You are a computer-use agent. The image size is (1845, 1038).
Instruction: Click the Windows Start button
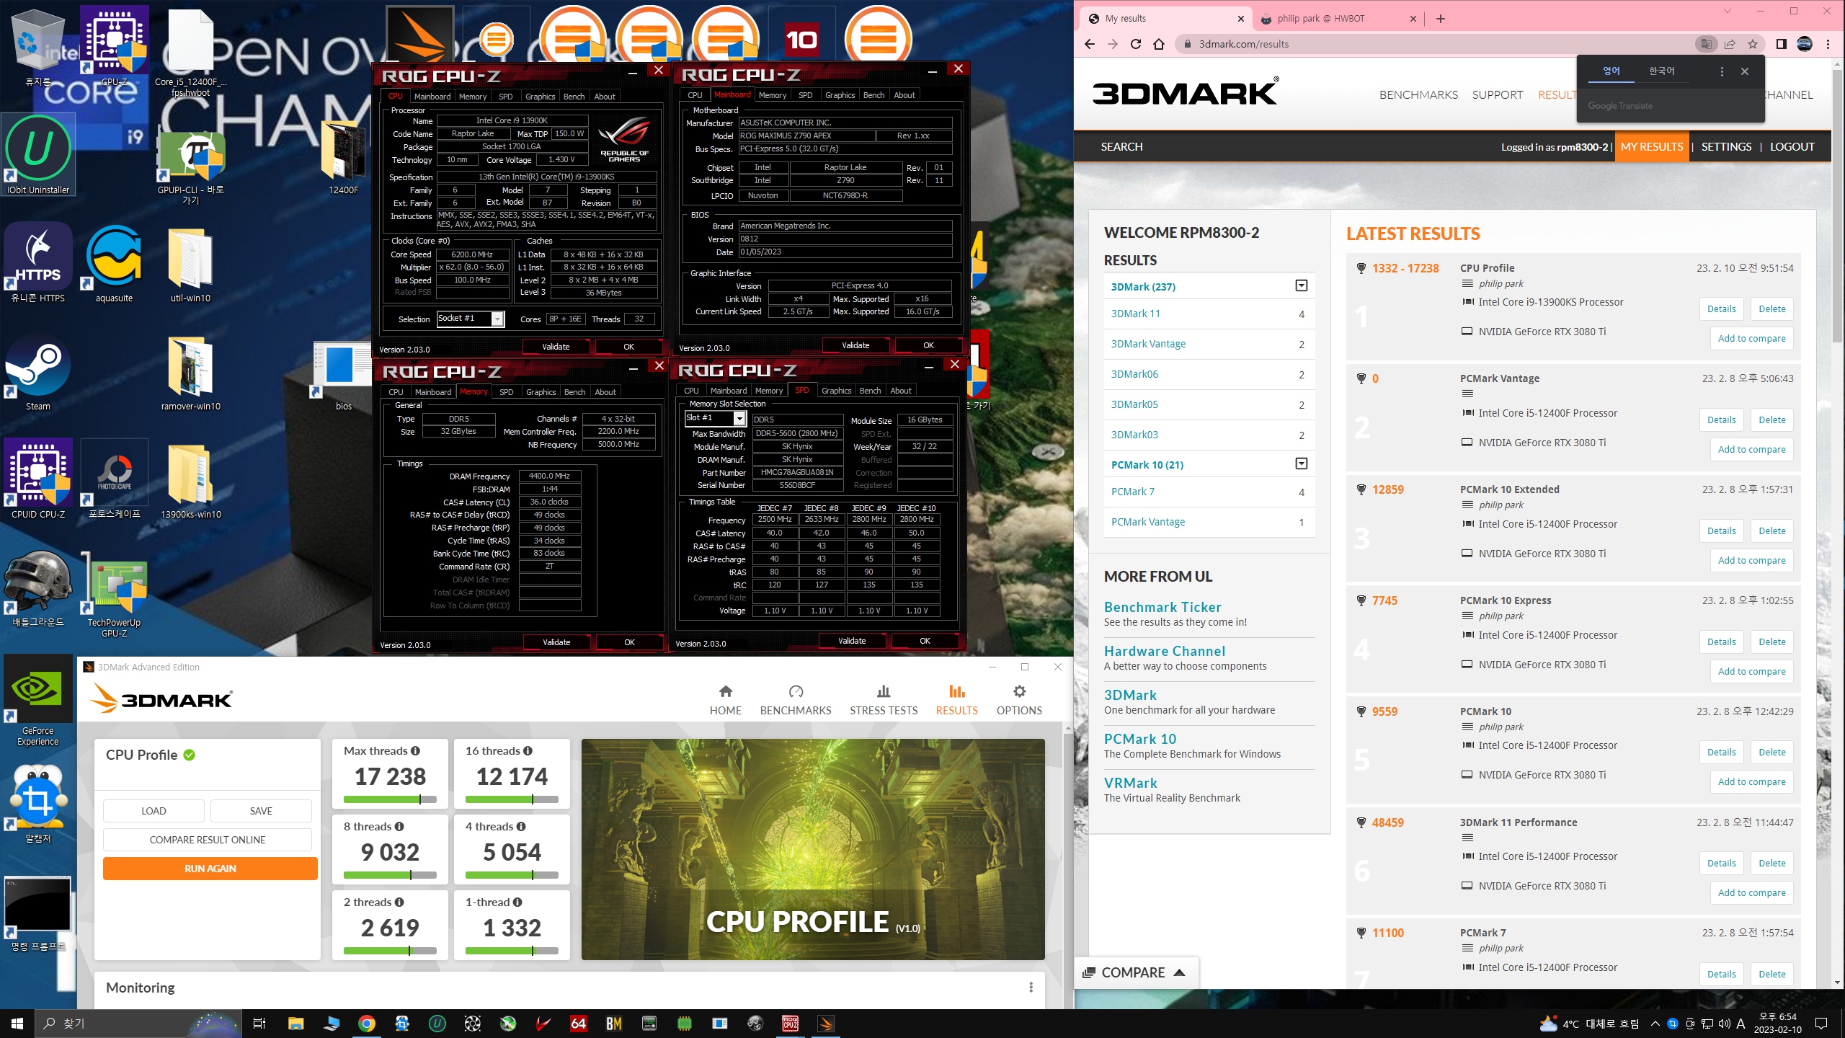tap(17, 1023)
